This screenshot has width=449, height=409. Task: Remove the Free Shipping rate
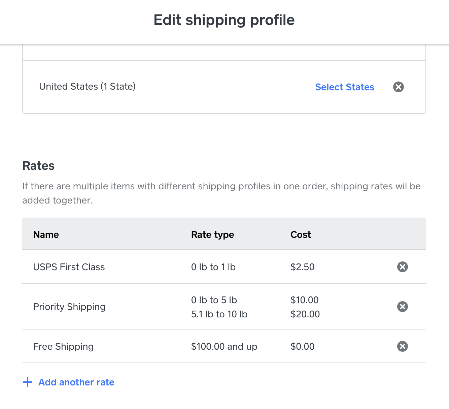tap(402, 346)
